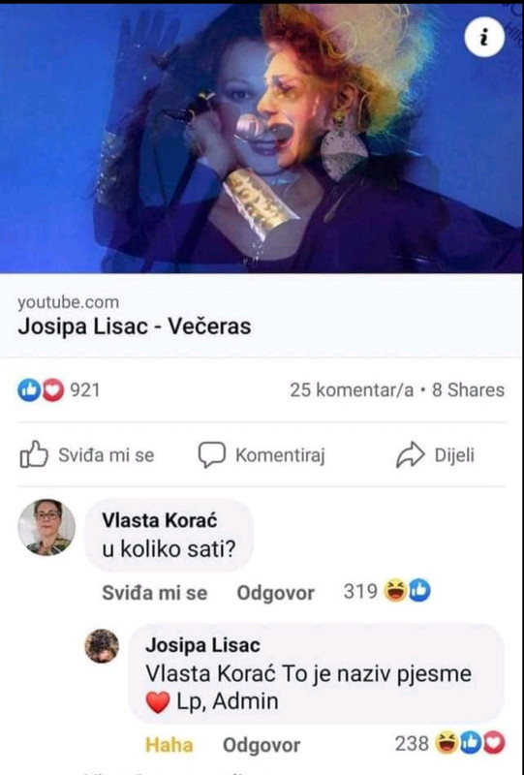Click the thumbs-up icon beside Sviđa mi se
Screen dimensions: 524x775
[34, 454]
